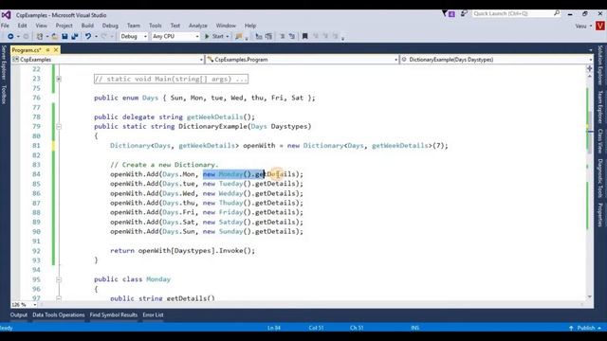The width and height of the screenshot is (607, 341).
Task: Open the Server Explorer side tab
Action: [4, 63]
